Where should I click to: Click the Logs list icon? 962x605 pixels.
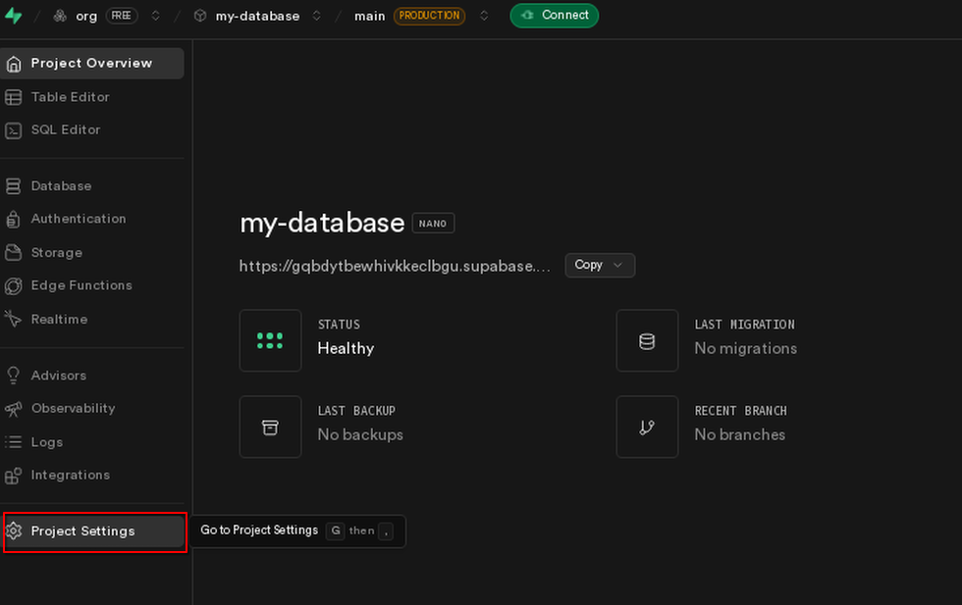point(14,442)
